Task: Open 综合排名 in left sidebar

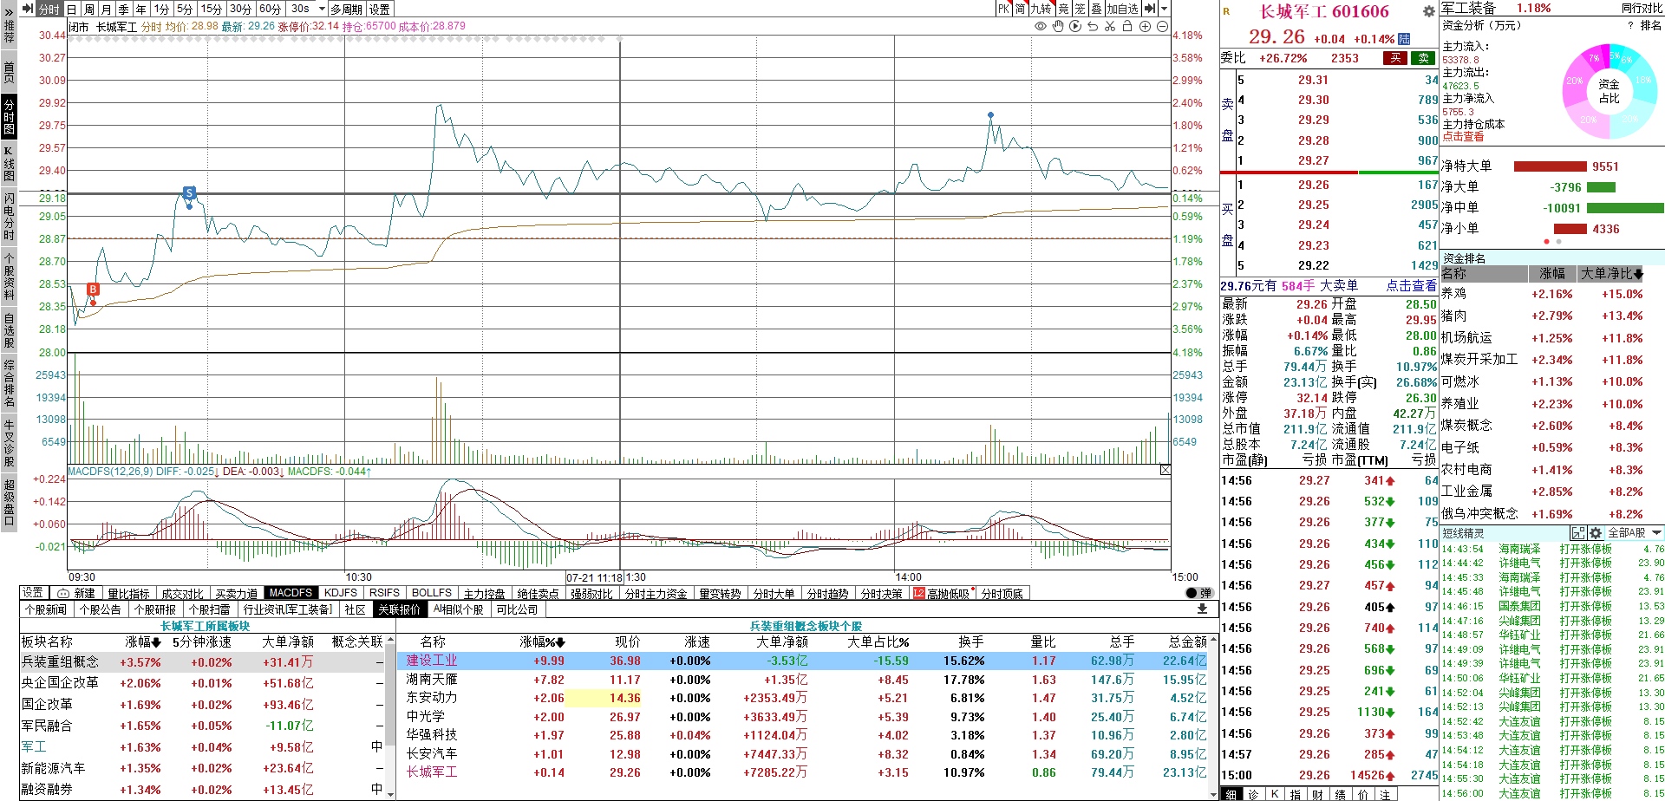Action: point(9,382)
